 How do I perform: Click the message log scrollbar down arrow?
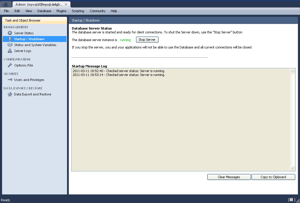tap(292, 168)
